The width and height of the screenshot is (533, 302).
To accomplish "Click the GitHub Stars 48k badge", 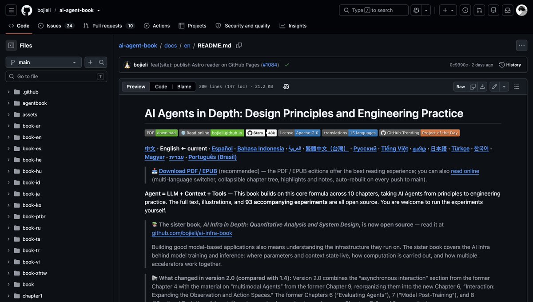I will point(261,133).
